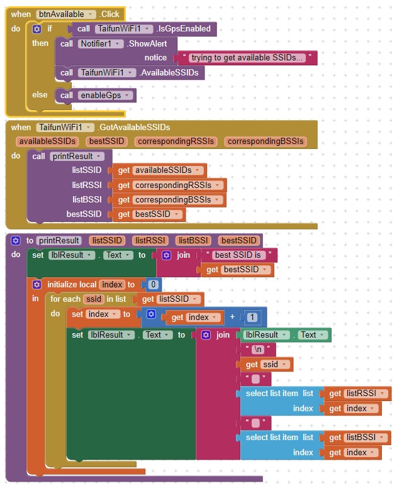Image resolution: width=397 pixels, height=486 pixels.
Task: Click the gear on initialize local index block
Action: tap(37, 284)
